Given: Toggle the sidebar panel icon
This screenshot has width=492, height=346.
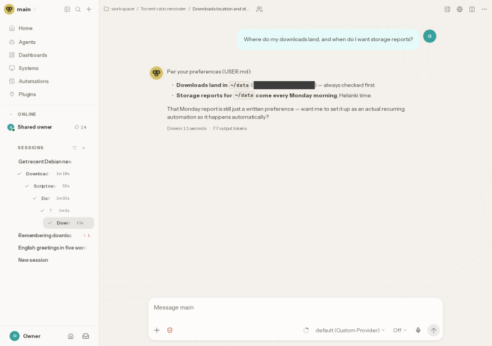Looking at the screenshot, I should pyautogui.click(x=67, y=9).
